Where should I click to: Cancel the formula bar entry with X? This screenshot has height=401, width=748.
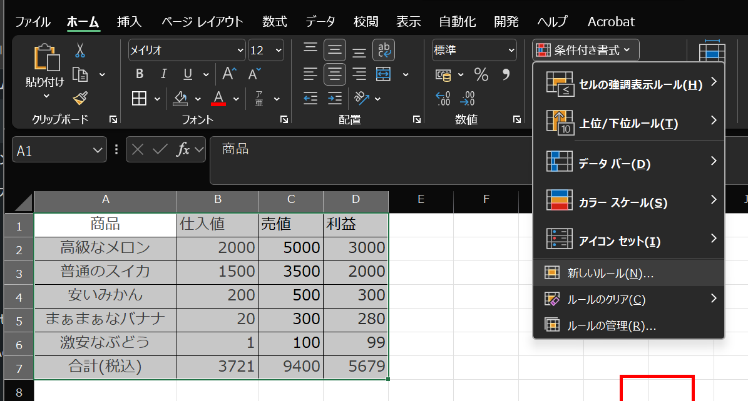click(137, 149)
